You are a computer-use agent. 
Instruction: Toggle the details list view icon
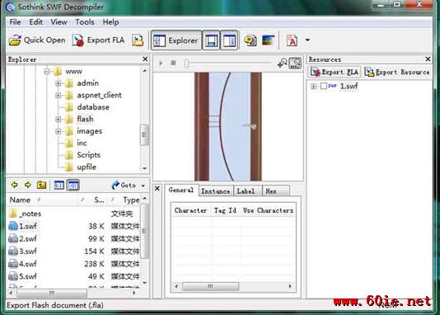click(x=73, y=186)
